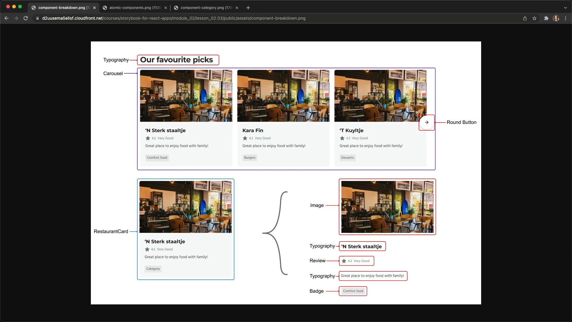Click the Kara Fin restaurant card image

283,96
